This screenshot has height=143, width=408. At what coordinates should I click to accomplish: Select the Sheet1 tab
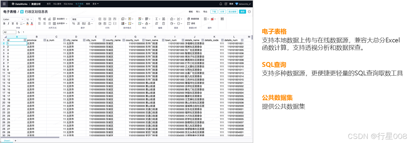pyautogui.click(x=7, y=141)
